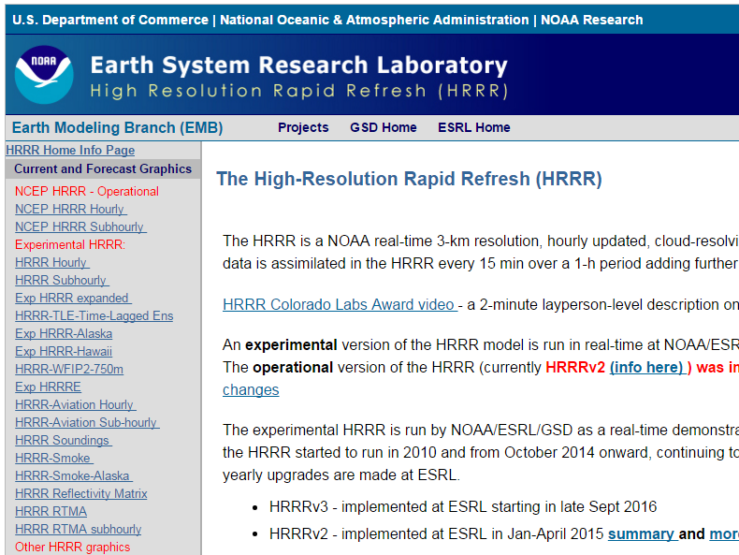Open HRRR-Smoke-Alaska link

pos(74,475)
